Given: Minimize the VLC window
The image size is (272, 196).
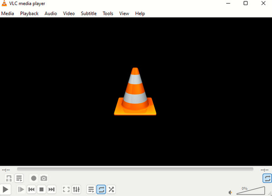Looking at the screenshot, I should point(228,3).
